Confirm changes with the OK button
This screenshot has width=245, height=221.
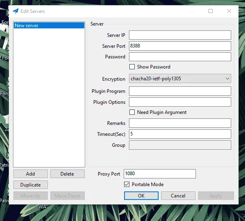[141, 196]
